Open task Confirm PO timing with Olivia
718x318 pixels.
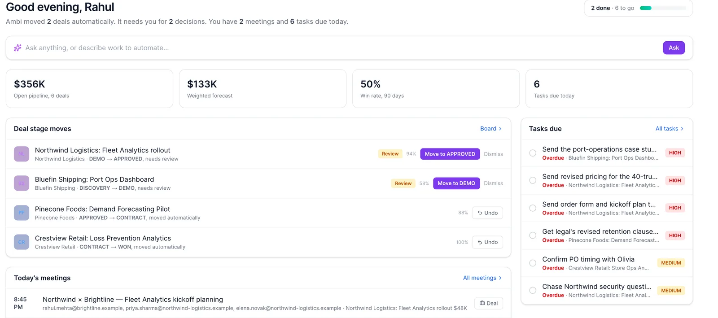tap(588, 259)
